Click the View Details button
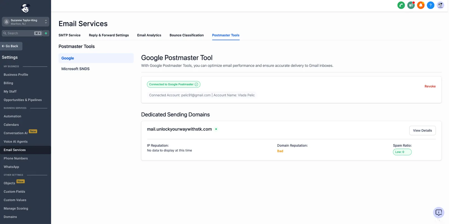449x224 pixels. click(x=422, y=131)
